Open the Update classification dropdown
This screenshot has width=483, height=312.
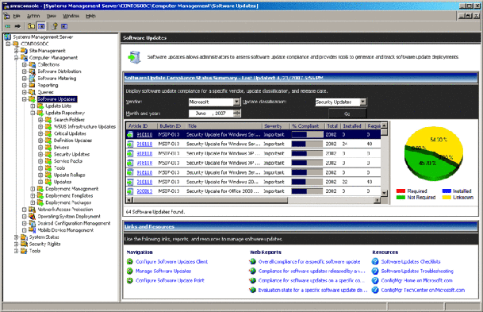tap(363, 102)
